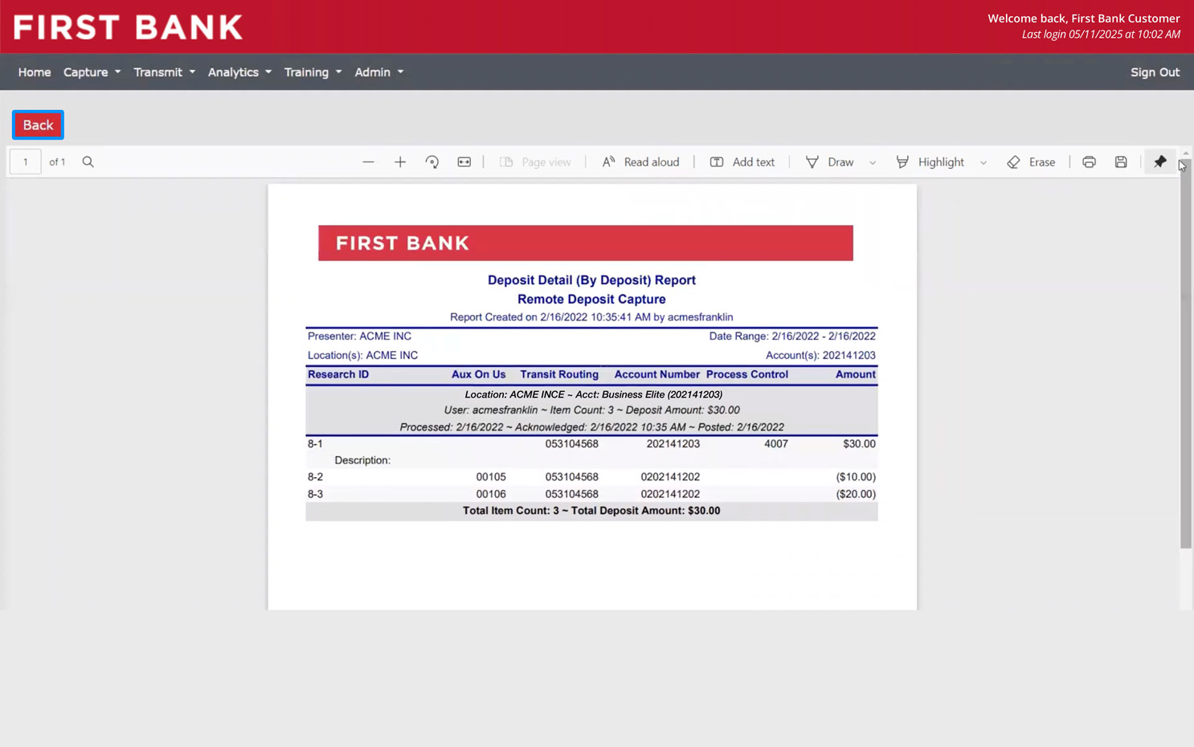1194x747 pixels.
Task: Click the 'Amount' column header
Action: point(855,374)
